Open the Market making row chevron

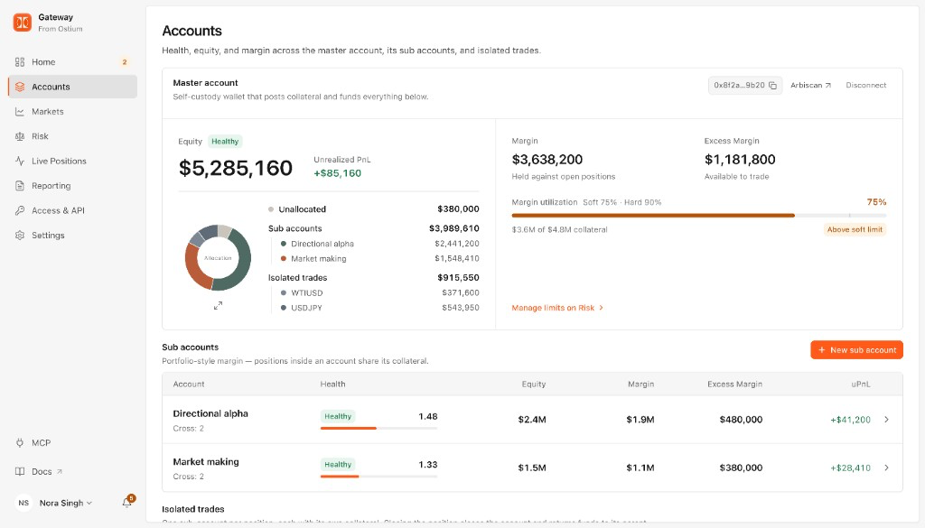pos(886,468)
